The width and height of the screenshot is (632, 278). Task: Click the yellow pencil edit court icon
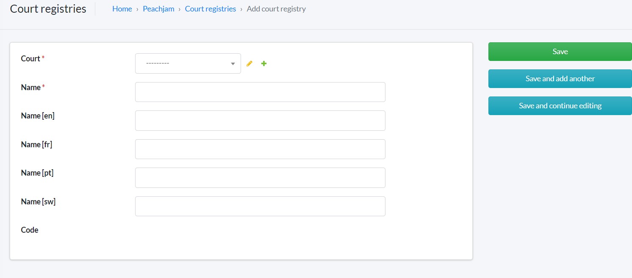(249, 63)
